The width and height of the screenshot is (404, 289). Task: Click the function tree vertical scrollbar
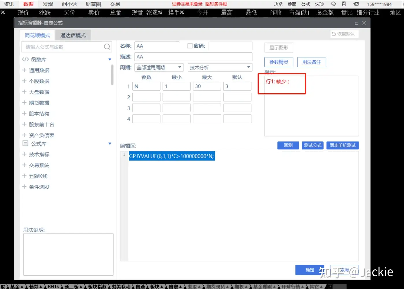coord(112,75)
